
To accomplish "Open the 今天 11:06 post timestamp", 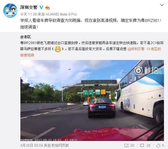I will 28,14.
